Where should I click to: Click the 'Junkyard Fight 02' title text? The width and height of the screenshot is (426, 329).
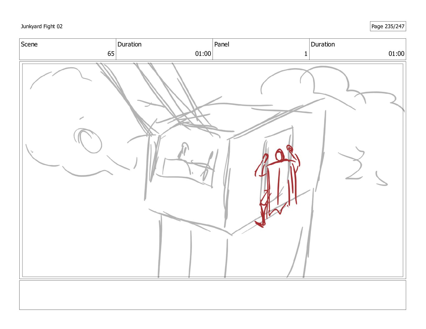click(x=42, y=26)
